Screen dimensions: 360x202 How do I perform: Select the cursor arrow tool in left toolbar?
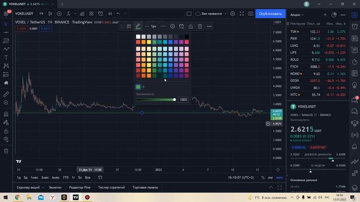click(6, 24)
